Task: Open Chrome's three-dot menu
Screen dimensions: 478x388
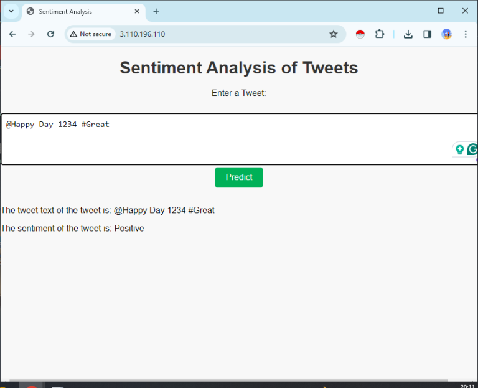Action: (x=466, y=34)
